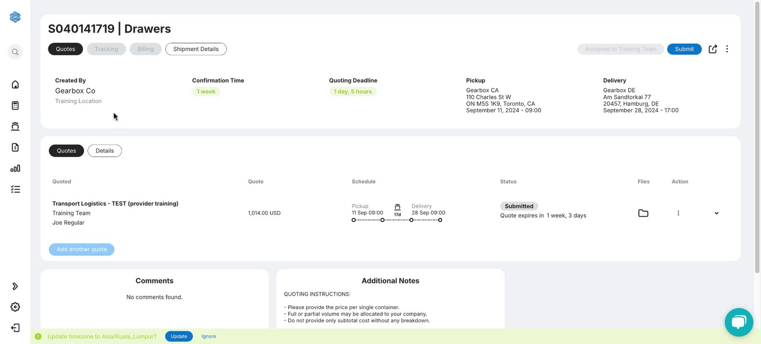Click the search icon in sidebar
Screen dimensions: 761x344
coord(15,52)
